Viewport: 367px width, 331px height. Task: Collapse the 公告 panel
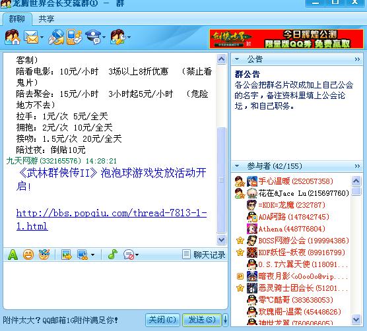click(237, 59)
